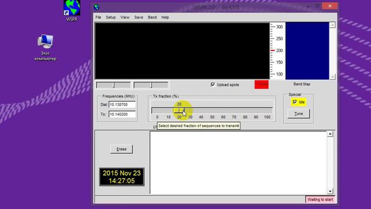Click the 0 mark under Tx fraction slider
Viewport: 371px width, 209px height.
pyautogui.click(x=157, y=117)
